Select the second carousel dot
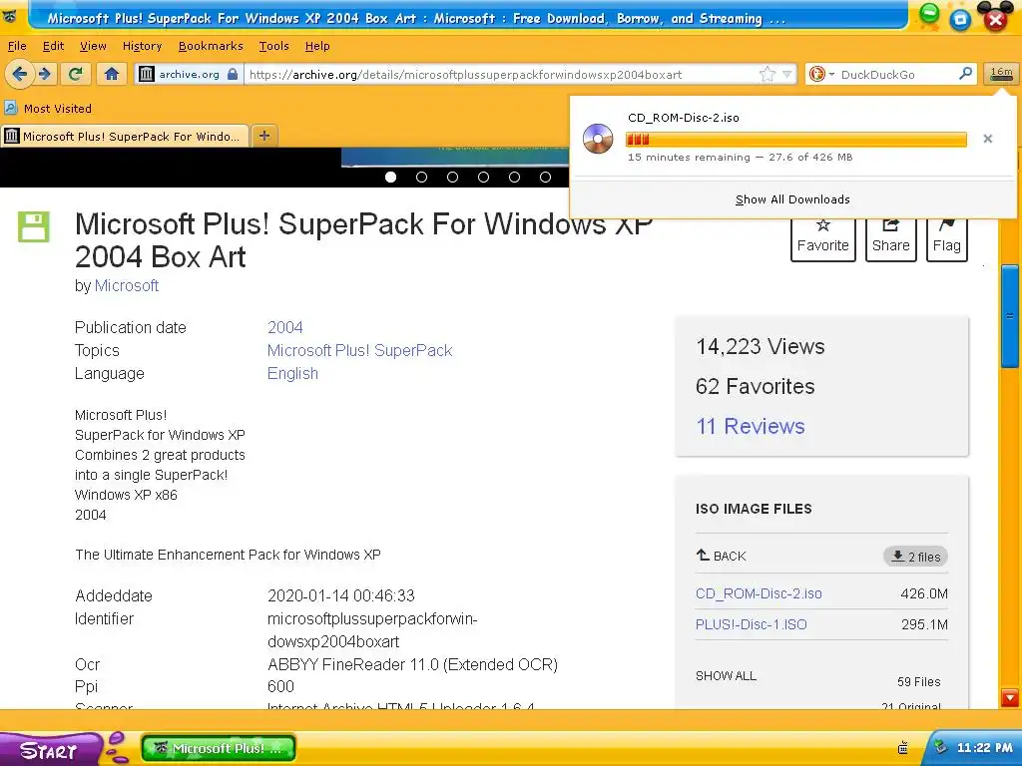The image size is (1022, 766). coord(422,177)
